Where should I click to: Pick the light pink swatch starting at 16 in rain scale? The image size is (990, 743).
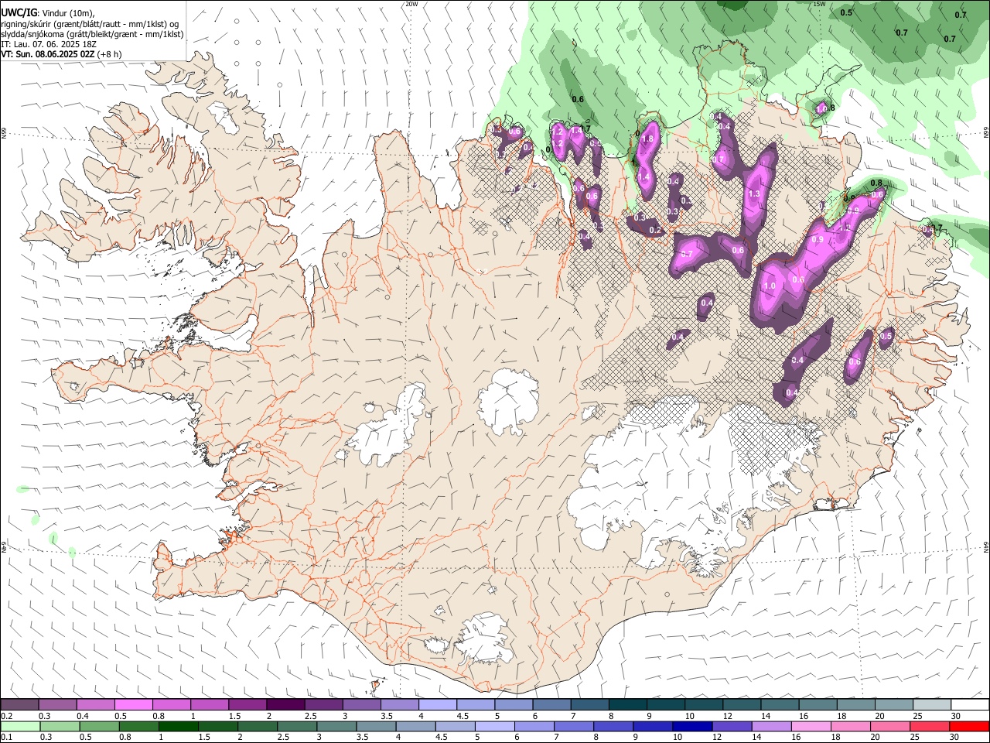pos(811,726)
